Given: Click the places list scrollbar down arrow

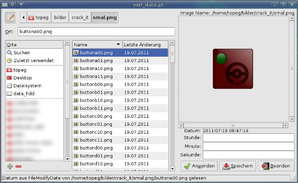Looking at the screenshot, I should tap(67, 159).
